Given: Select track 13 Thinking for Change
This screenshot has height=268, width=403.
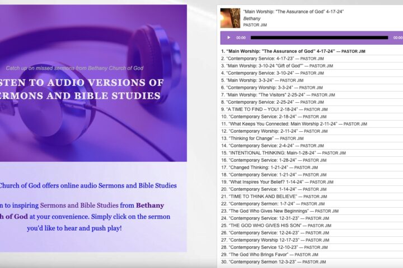Looking at the screenshot, I should point(312,138).
